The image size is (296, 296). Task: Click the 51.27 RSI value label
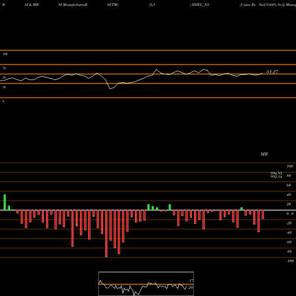[x=272, y=72]
